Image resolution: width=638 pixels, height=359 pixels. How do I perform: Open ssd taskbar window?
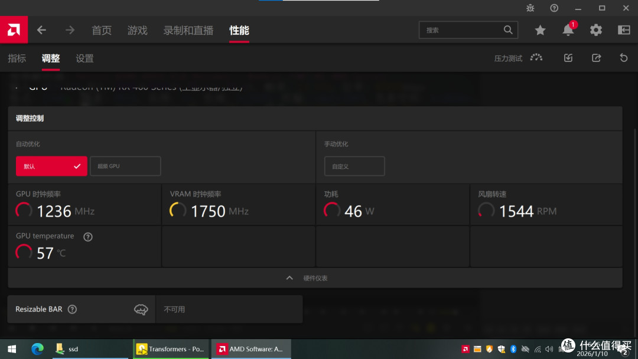coord(90,349)
